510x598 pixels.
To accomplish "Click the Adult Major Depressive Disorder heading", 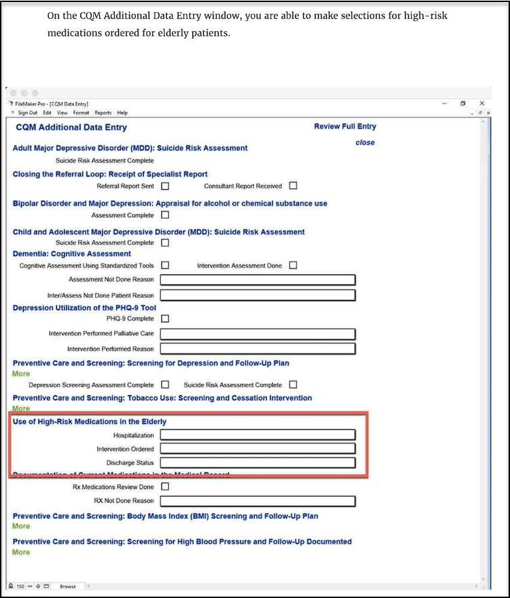I will click(x=130, y=148).
